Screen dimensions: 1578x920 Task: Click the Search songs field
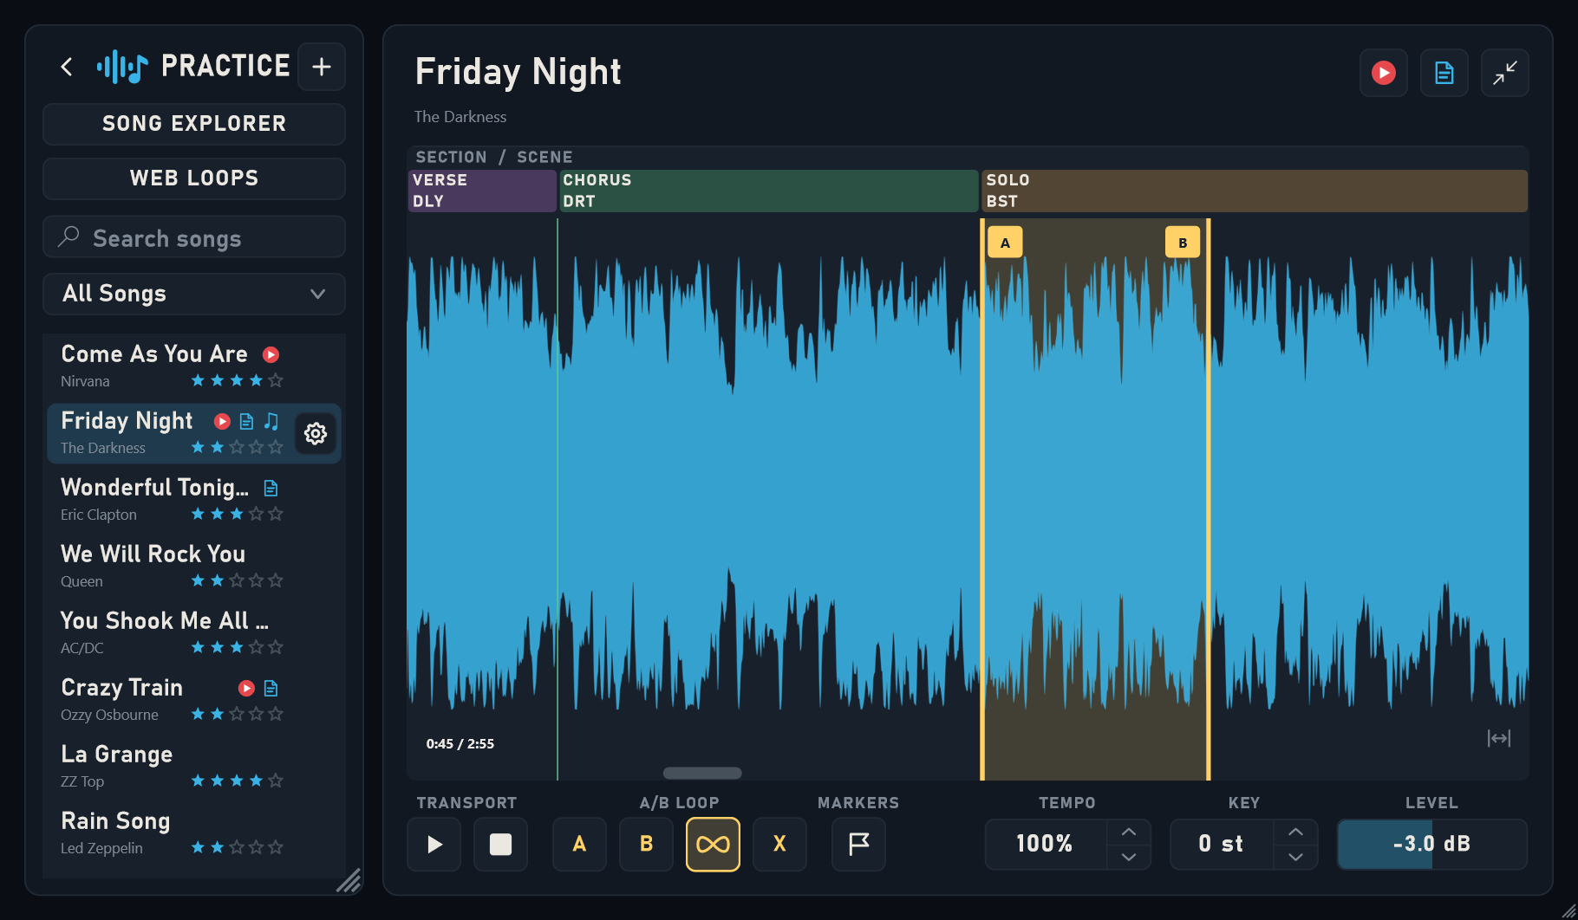point(194,237)
